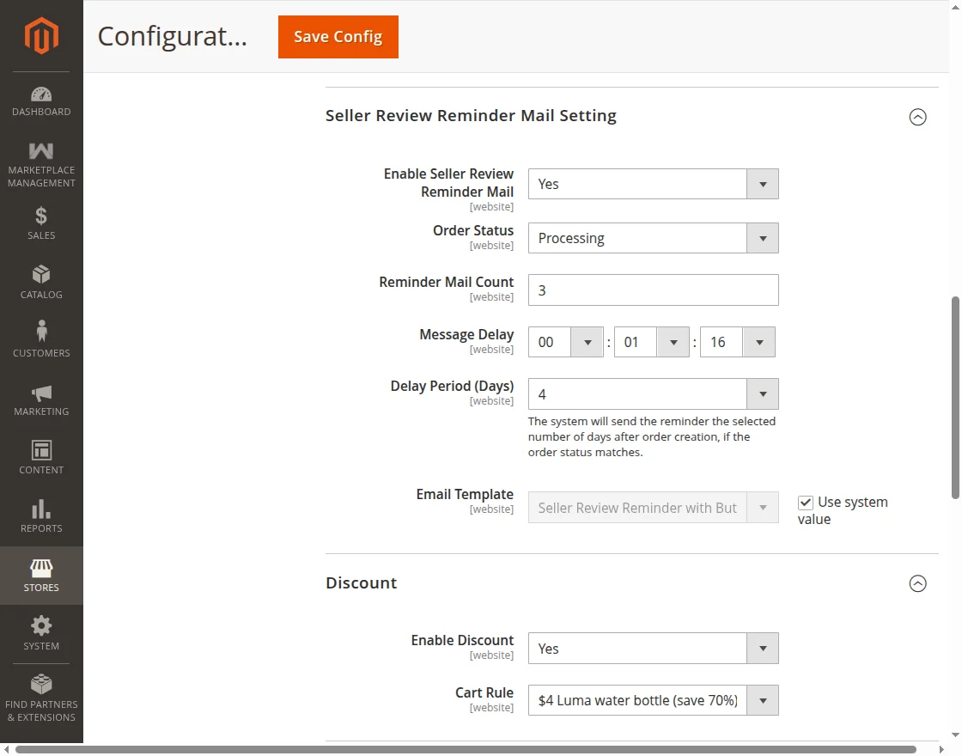This screenshot has width=962, height=756.
Task: Click the Save Config button
Action: click(338, 37)
